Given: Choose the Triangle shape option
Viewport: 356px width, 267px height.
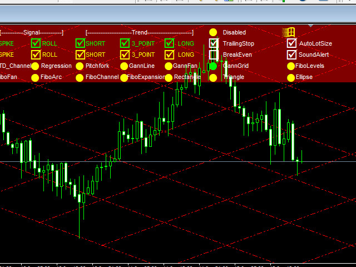Looking at the screenshot, I should coord(213,78).
